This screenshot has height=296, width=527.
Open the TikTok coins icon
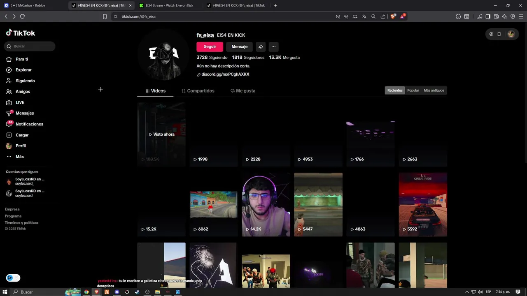click(x=491, y=34)
